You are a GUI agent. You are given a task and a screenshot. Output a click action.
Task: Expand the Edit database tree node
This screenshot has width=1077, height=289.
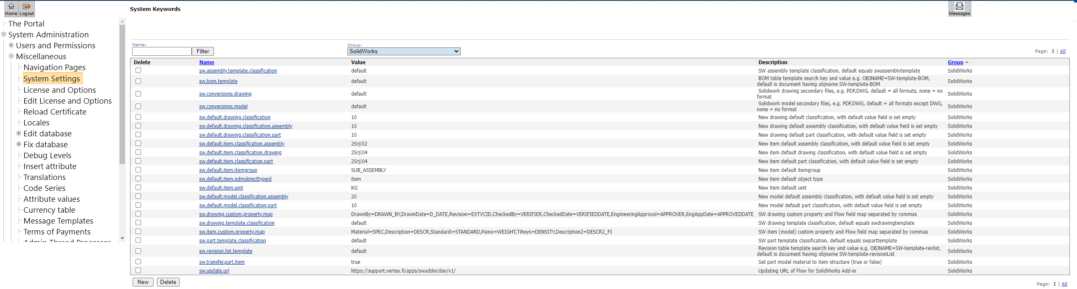(x=18, y=133)
